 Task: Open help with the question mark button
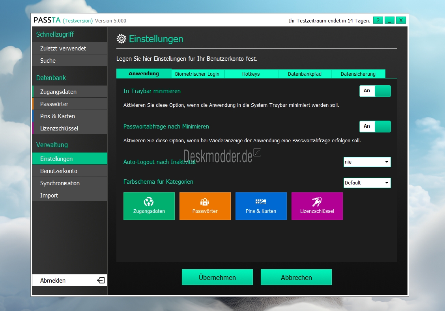378,20
